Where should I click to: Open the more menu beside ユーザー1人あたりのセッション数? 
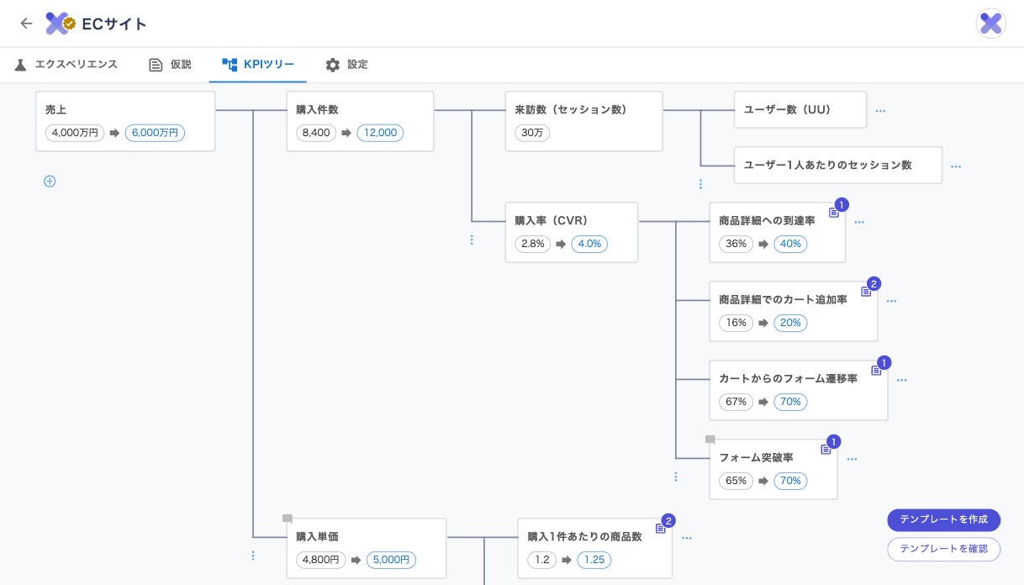pos(956,166)
